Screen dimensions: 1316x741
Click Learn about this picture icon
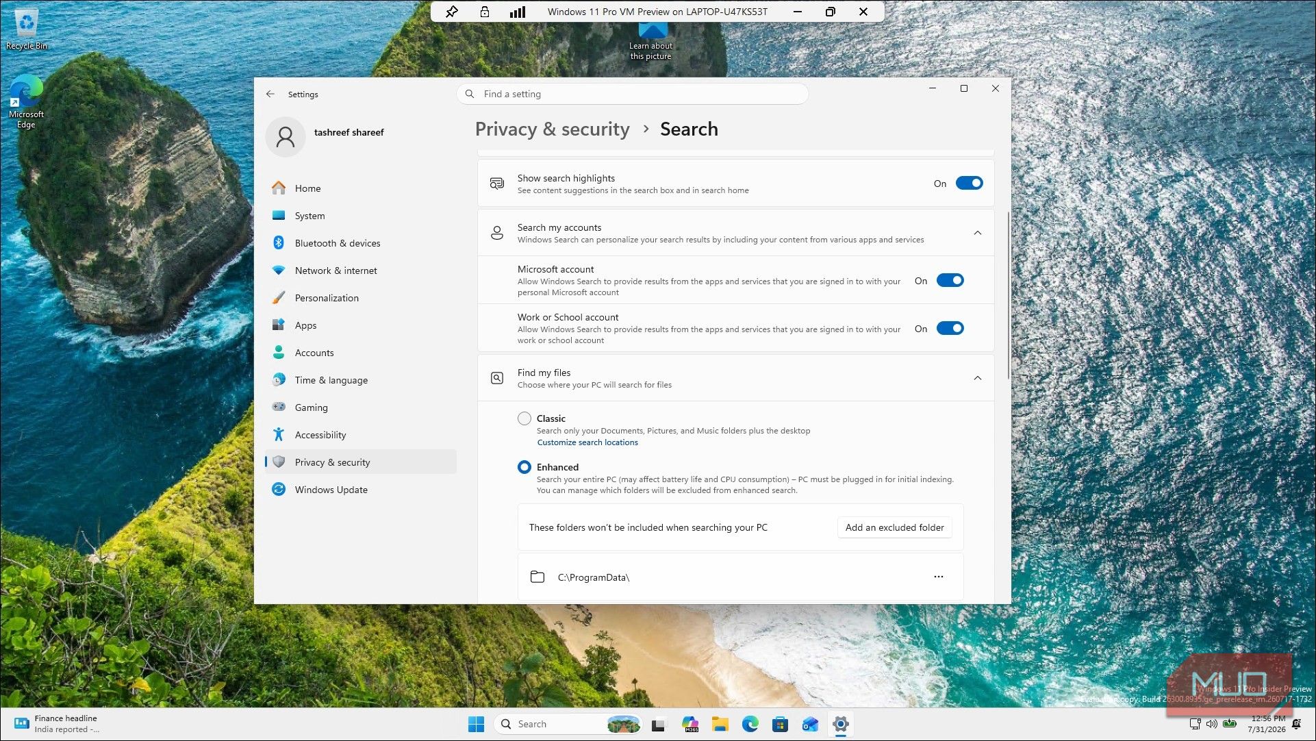tap(651, 41)
